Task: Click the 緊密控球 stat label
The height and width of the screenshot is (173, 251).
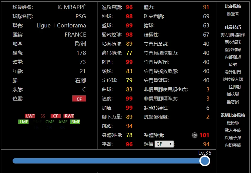Action: coord(112,35)
